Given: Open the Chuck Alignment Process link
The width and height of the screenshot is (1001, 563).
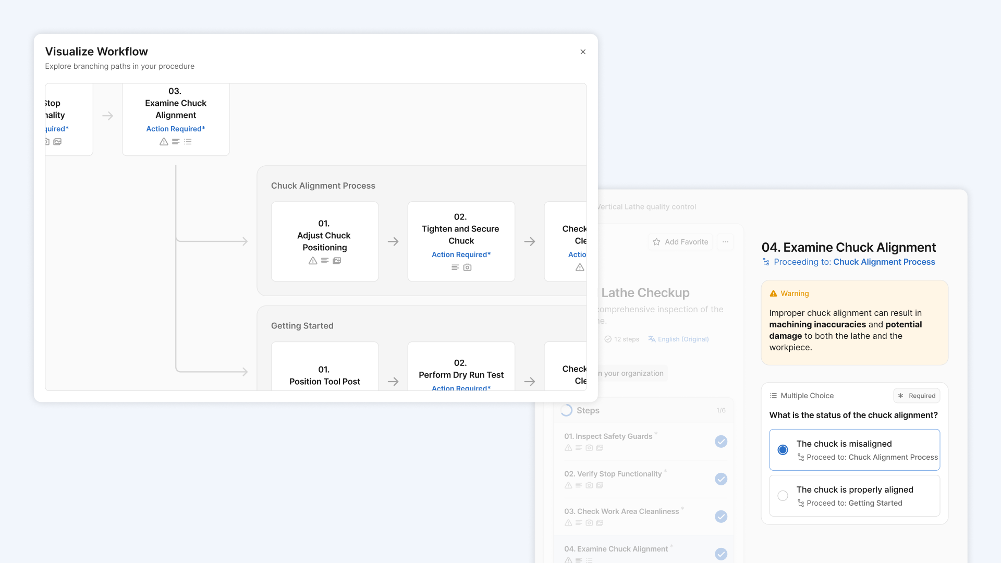Looking at the screenshot, I should tap(884, 262).
